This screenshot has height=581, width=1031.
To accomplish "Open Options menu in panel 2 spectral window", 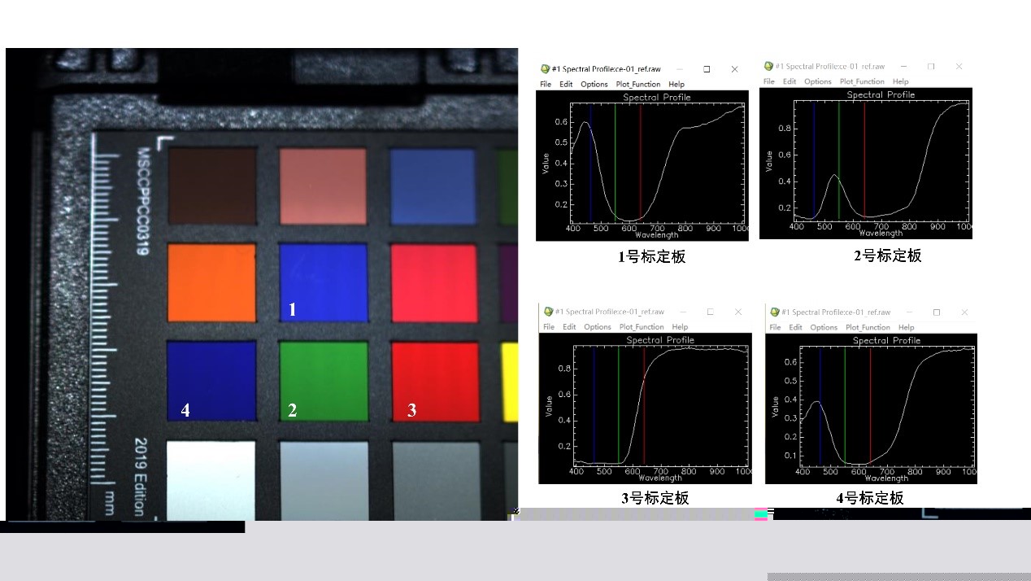I will coord(818,82).
